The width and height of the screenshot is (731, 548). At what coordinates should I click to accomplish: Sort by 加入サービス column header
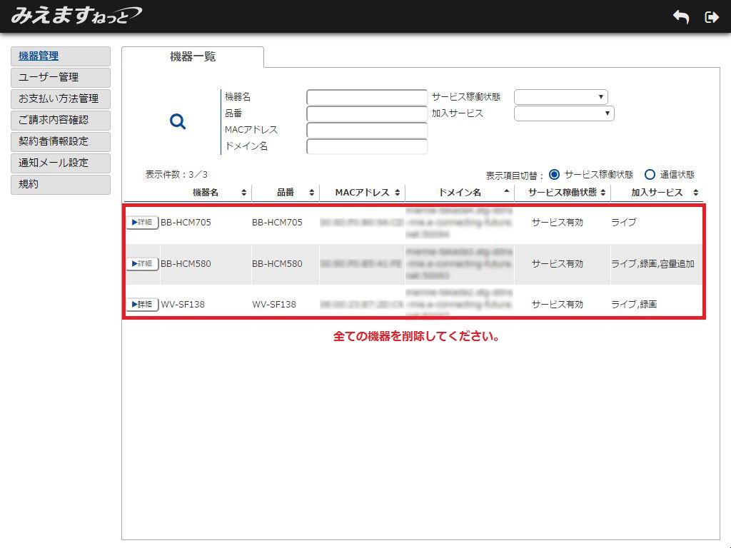pos(657,193)
